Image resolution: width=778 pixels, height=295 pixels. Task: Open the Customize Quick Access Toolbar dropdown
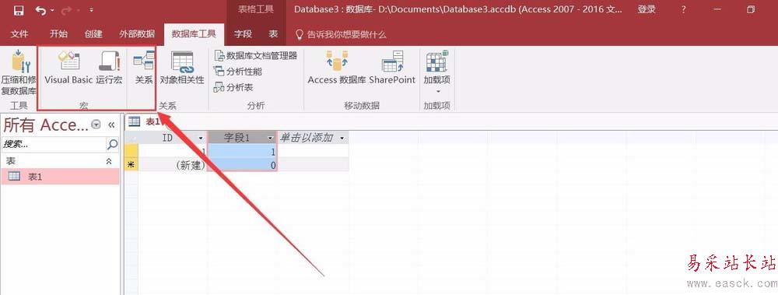click(x=91, y=10)
